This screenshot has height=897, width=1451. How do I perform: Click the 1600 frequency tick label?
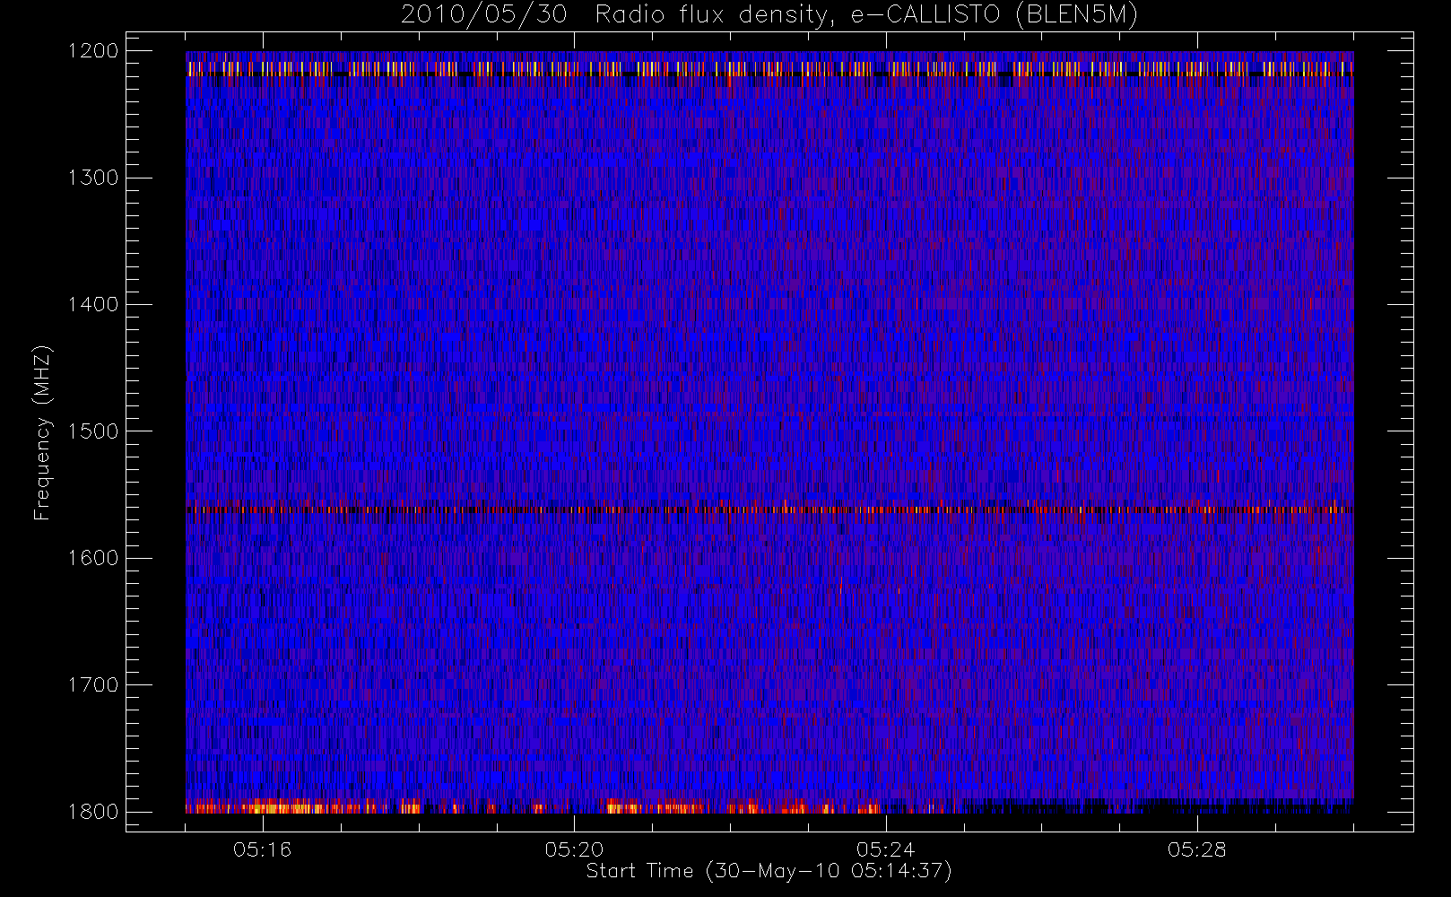pyautogui.click(x=93, y=558)
